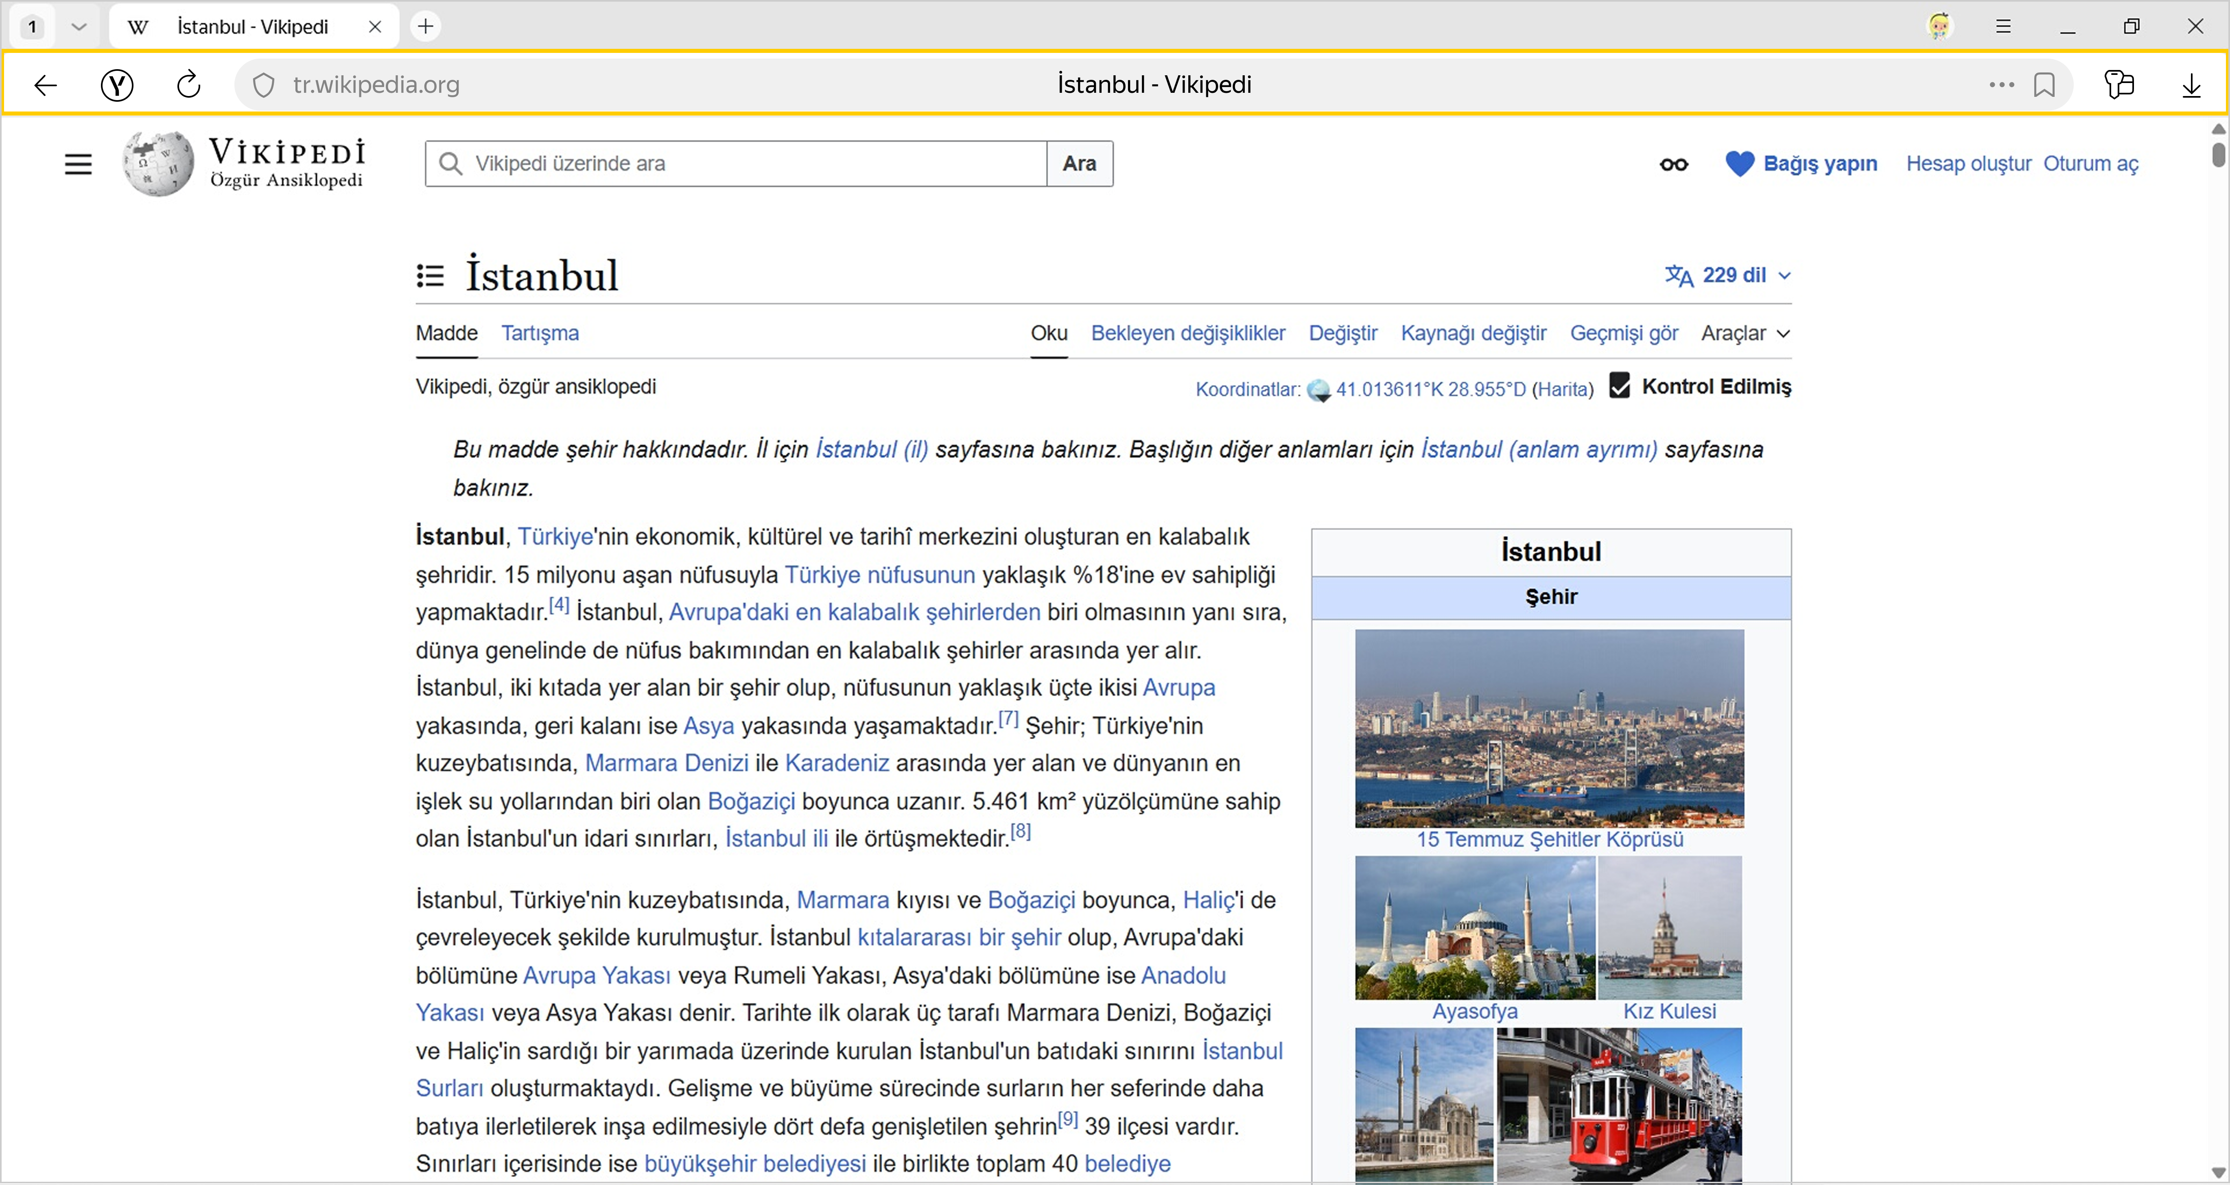2230x1185 pixels.
Task: Open the Avrupa'daki en kalabalık şehirlerden link
Action: [855, 612]
